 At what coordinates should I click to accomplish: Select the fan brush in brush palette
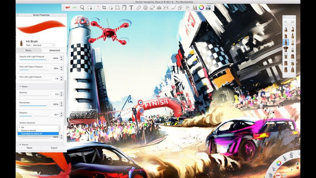point(285,49)
